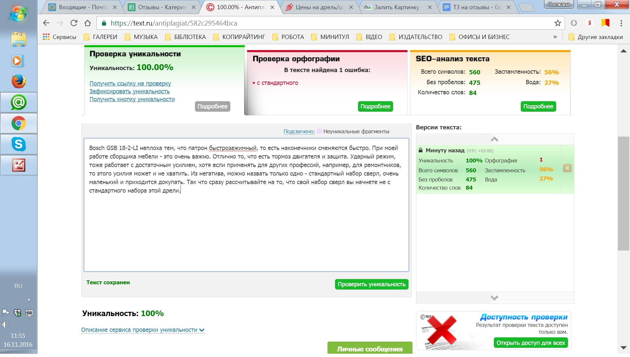
Task: Click the RU language indicator
Action: click(18, 286)
